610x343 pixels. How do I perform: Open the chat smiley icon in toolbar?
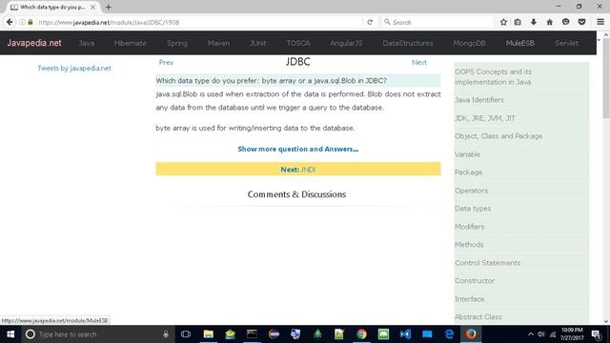click(x=565, y=22)
